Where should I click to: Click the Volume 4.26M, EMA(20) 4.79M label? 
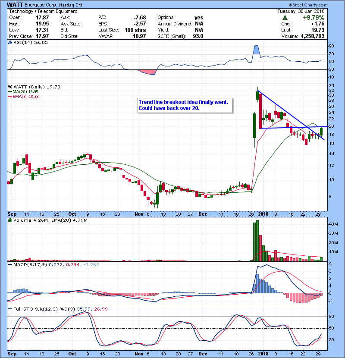click(x=50, y=220)
